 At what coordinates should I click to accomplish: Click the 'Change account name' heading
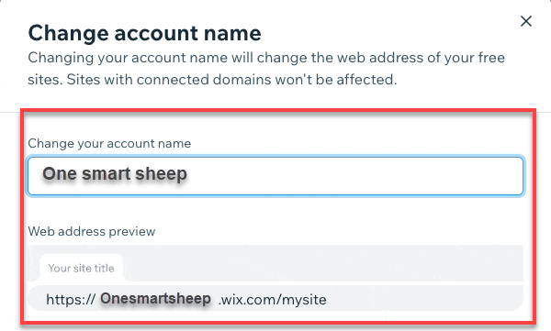pos(144,33)
